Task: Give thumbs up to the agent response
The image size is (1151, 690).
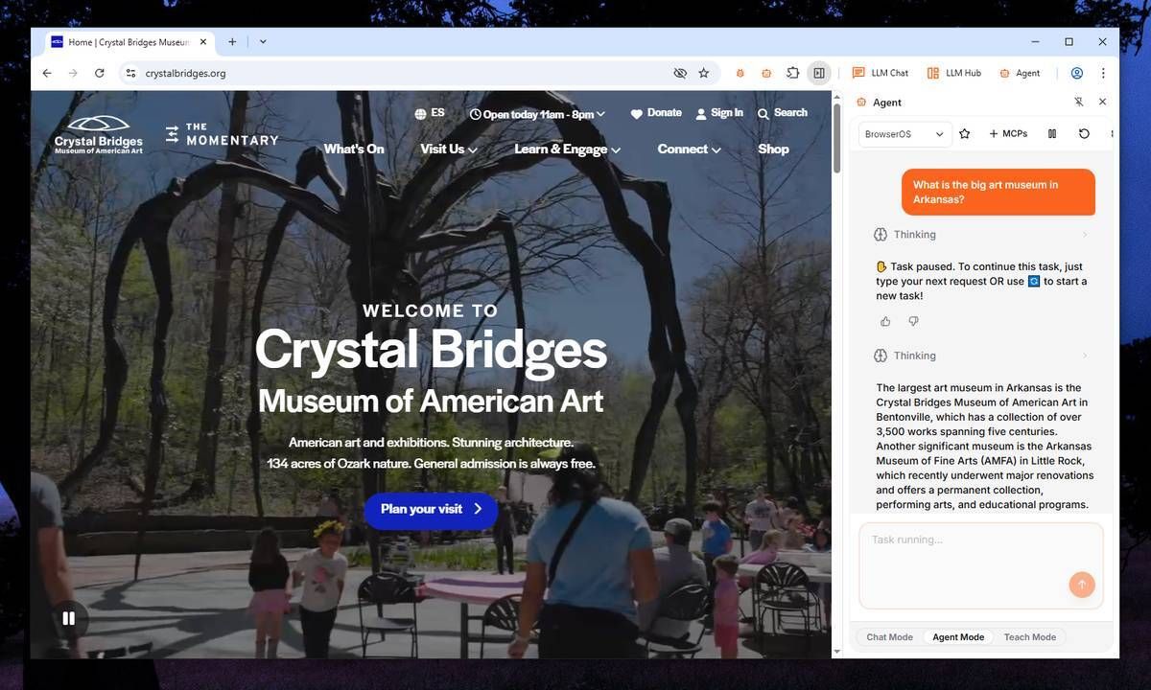Action: 885,321
